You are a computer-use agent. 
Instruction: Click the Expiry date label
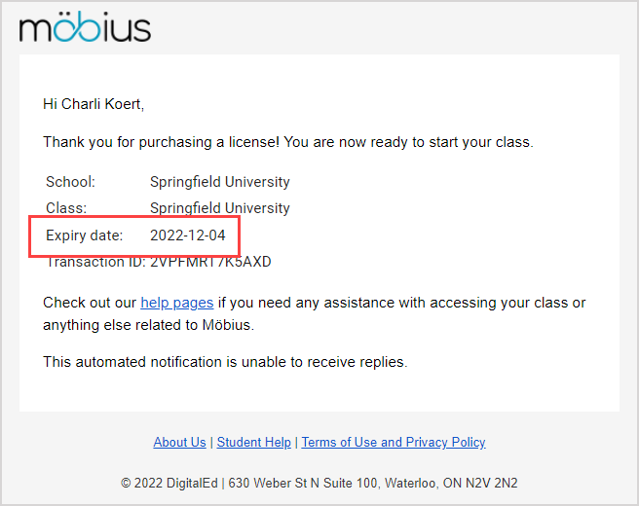click(85, 235)
